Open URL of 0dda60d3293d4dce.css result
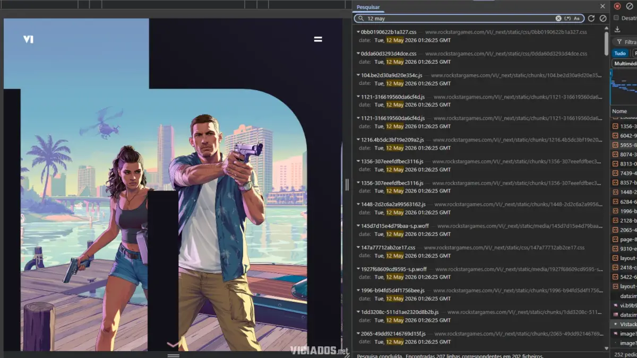 click(x=506, y=54)
